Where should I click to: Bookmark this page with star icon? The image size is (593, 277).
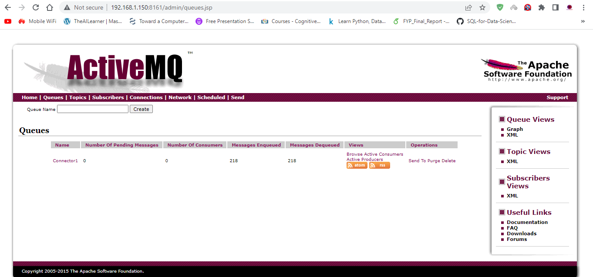point(482,7)
